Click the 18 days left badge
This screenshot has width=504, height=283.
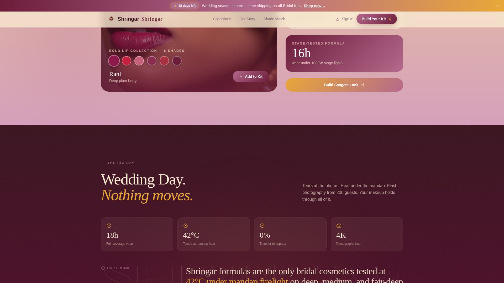click(185, 6)
